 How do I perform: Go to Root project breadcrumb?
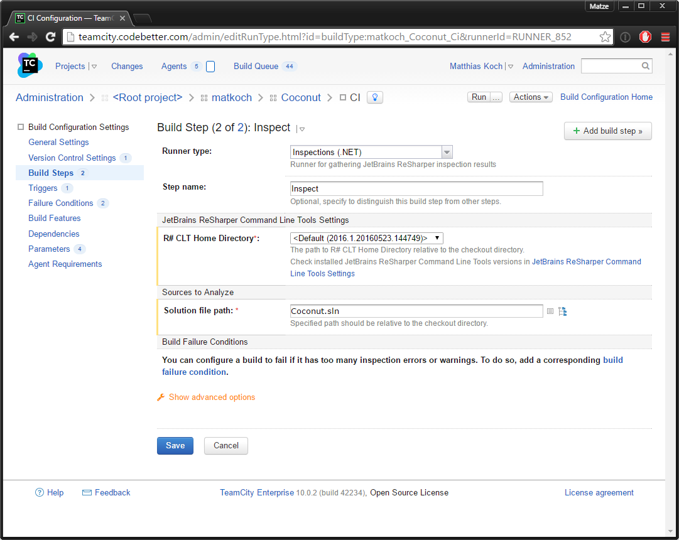(x=147, y=97)
